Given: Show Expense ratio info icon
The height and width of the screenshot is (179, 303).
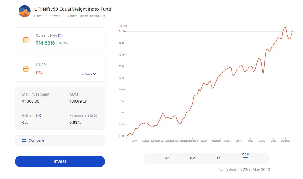Looking at the screenshot, I should [x=96, y=115].
